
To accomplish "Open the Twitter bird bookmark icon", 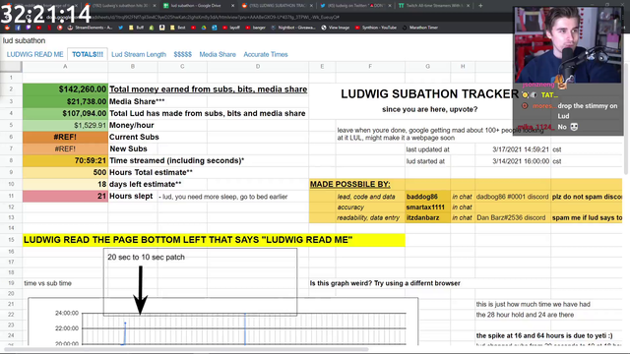I will point(120,28).
